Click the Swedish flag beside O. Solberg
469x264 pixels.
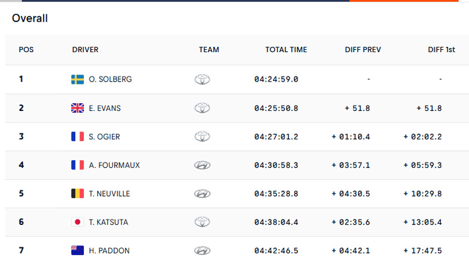point(77,79)
